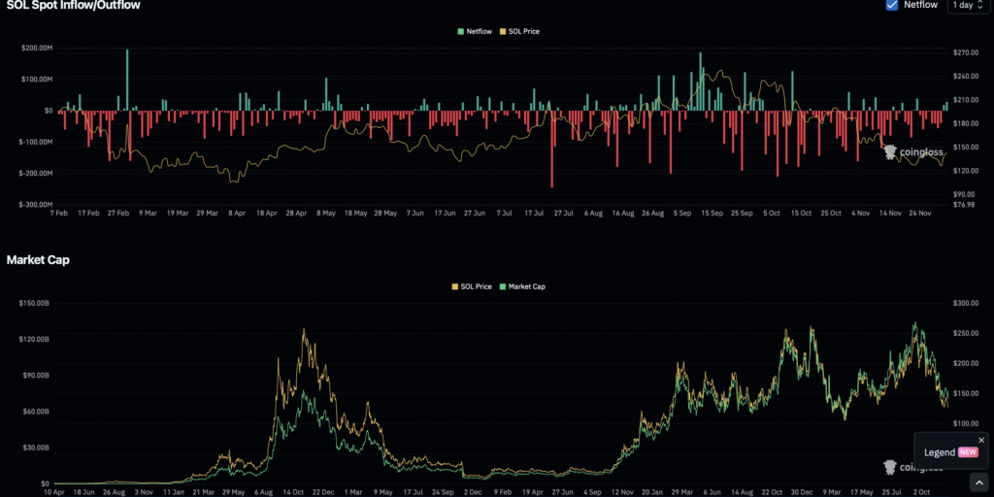Click the 15 Sep date on top axis
Image resolution: width=994 pixels, height=497 pixels.
[712, 212]
